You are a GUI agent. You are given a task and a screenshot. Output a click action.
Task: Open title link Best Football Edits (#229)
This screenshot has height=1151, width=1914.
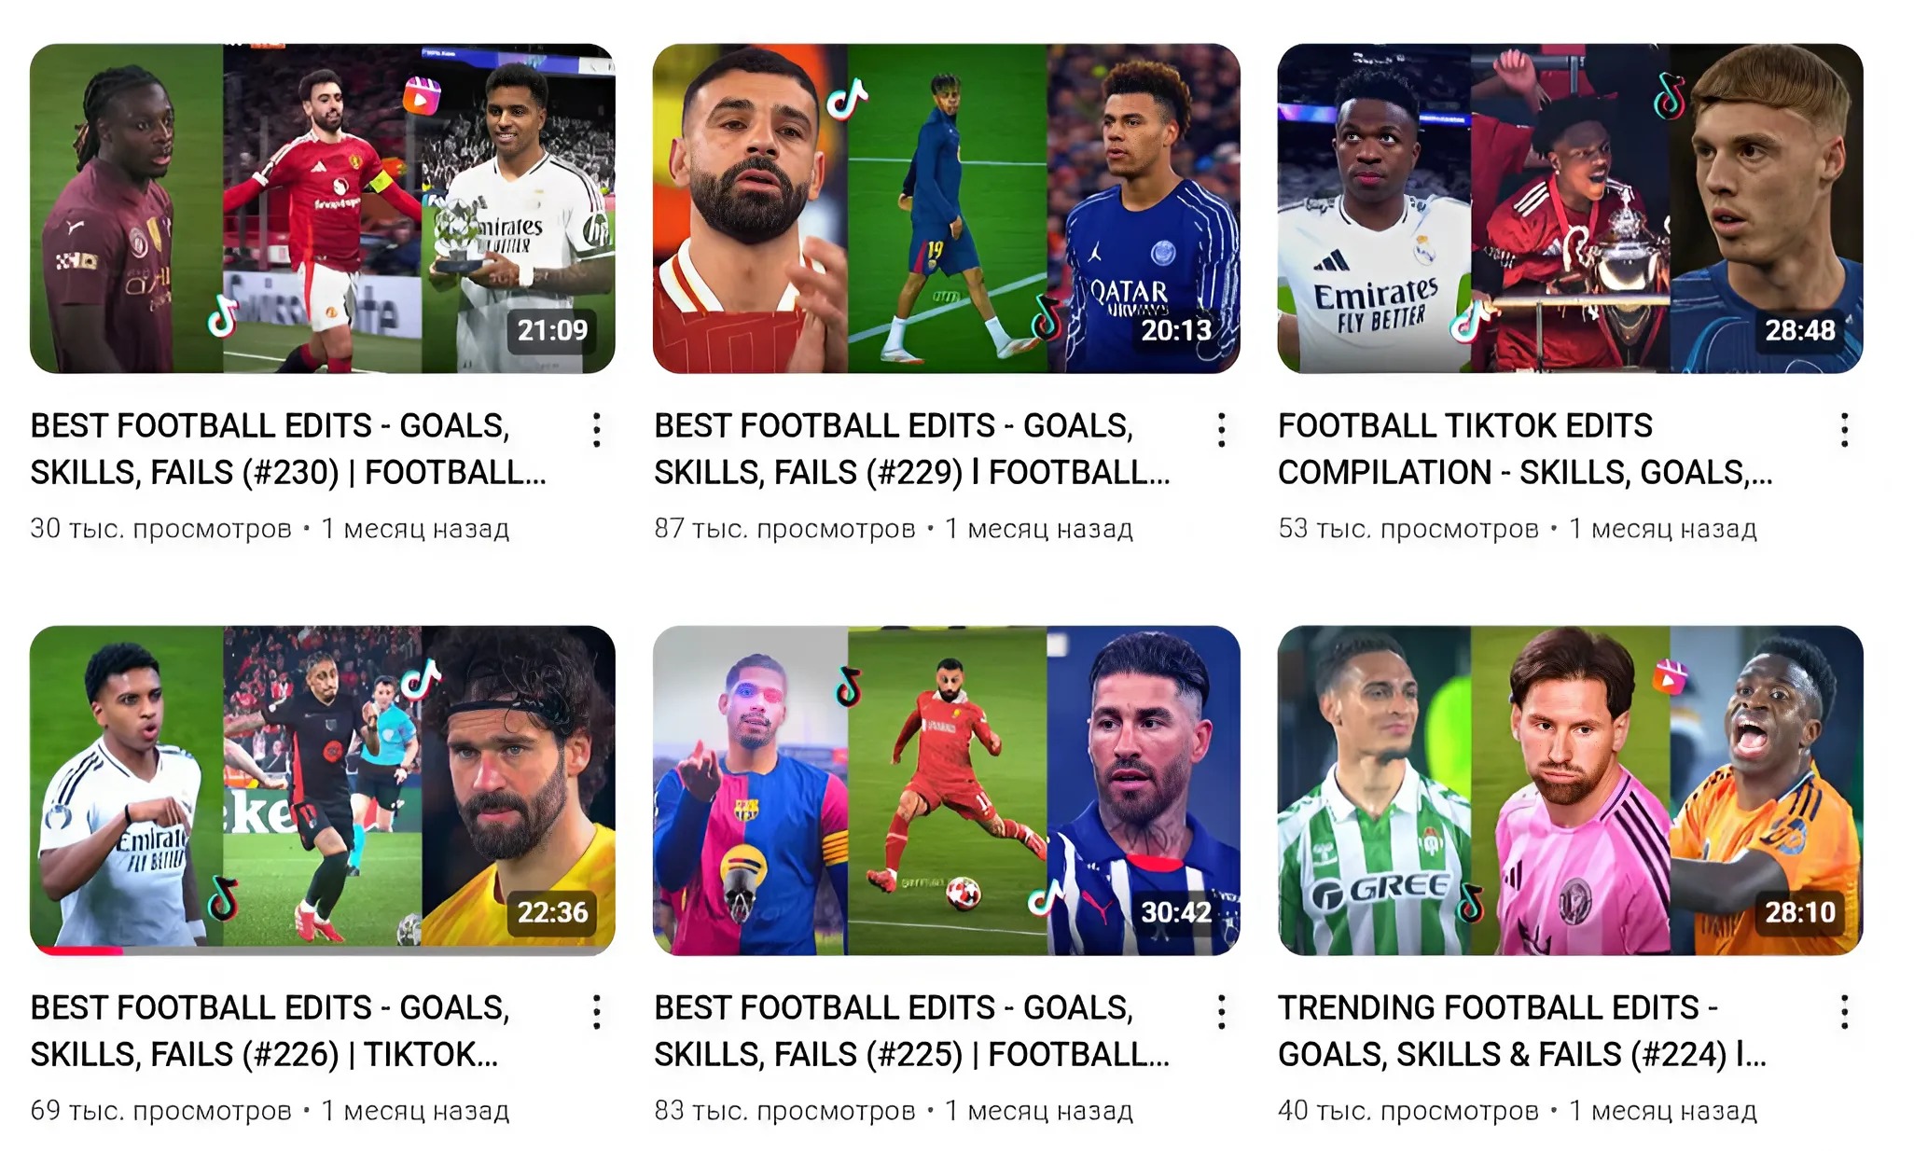(x=911, y=449)
